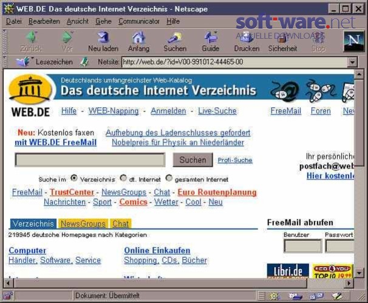The height and width of the screenshot is (303, 368).
Task: Click the vertical scrollbar down arrow
Action: (359, 272)
